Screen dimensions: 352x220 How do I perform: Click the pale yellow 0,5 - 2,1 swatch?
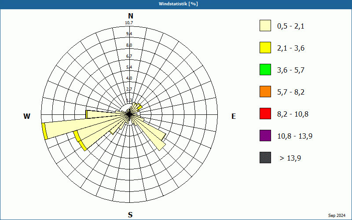coord(265,26)
